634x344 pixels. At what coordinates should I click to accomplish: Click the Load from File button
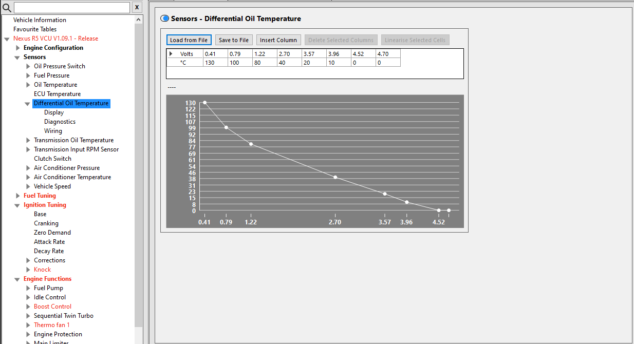click(189, 40)
